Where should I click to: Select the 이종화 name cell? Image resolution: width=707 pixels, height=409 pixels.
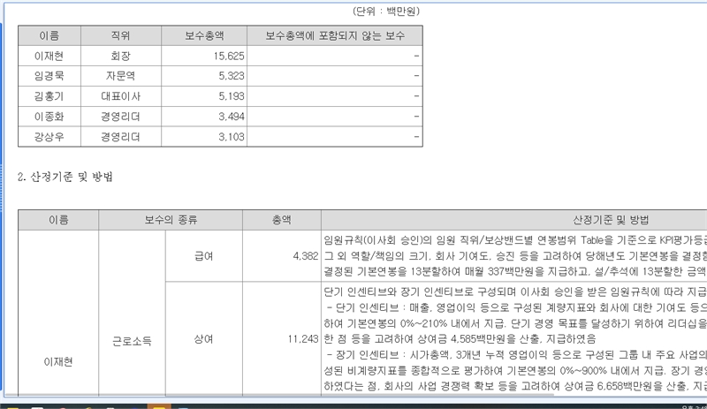[x=49, y=117]
